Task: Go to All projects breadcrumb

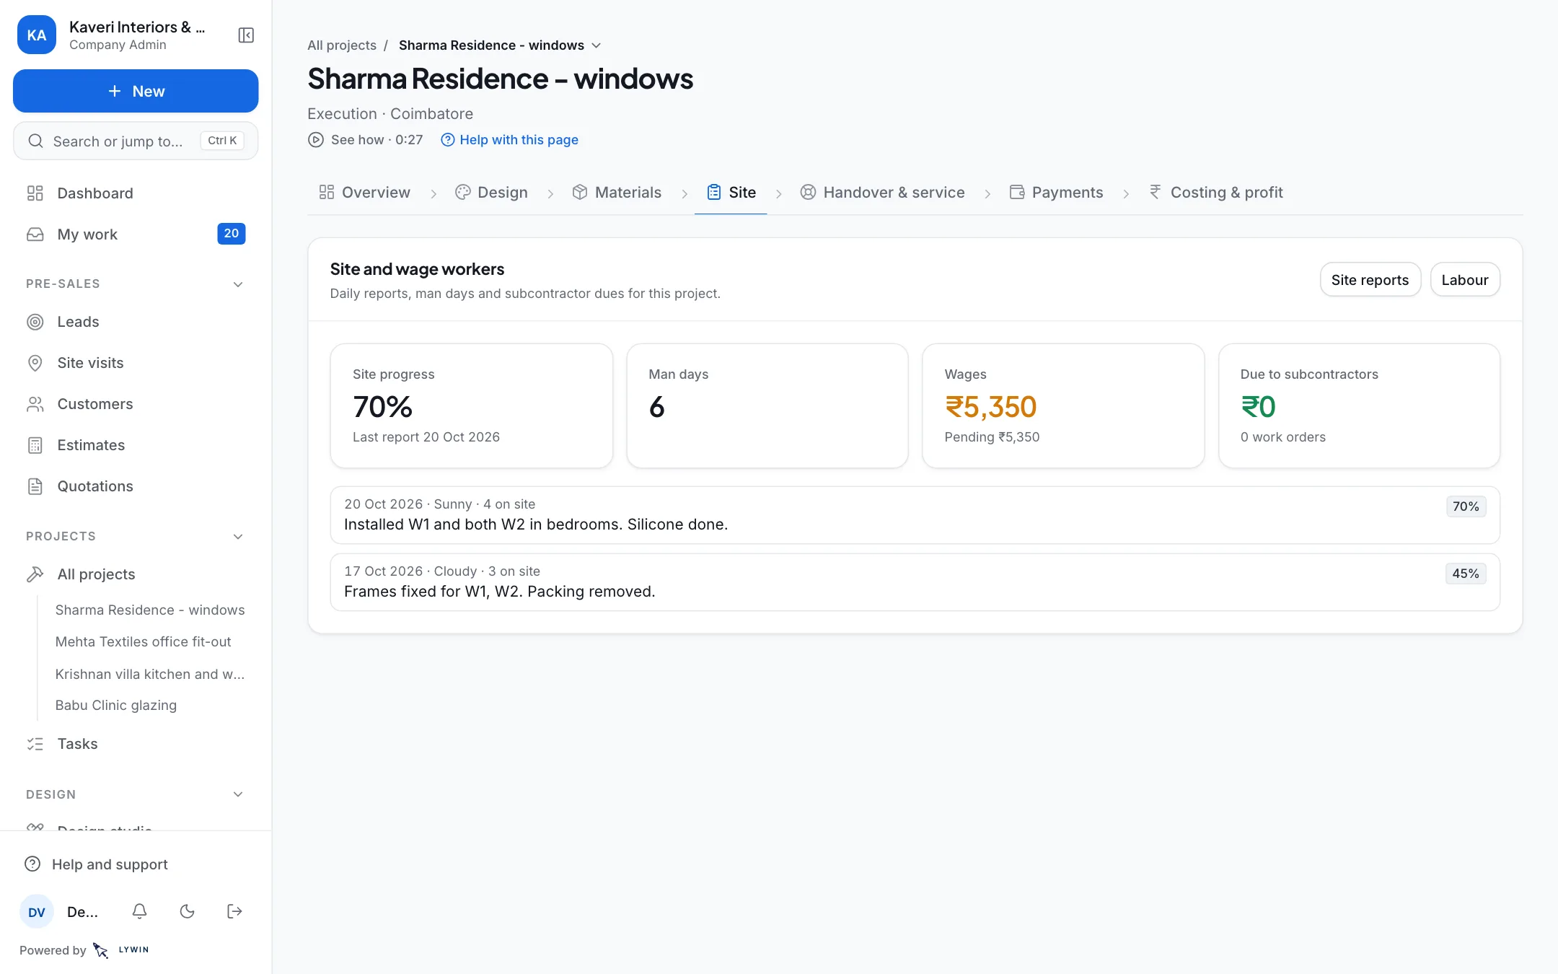Action: 342,45
